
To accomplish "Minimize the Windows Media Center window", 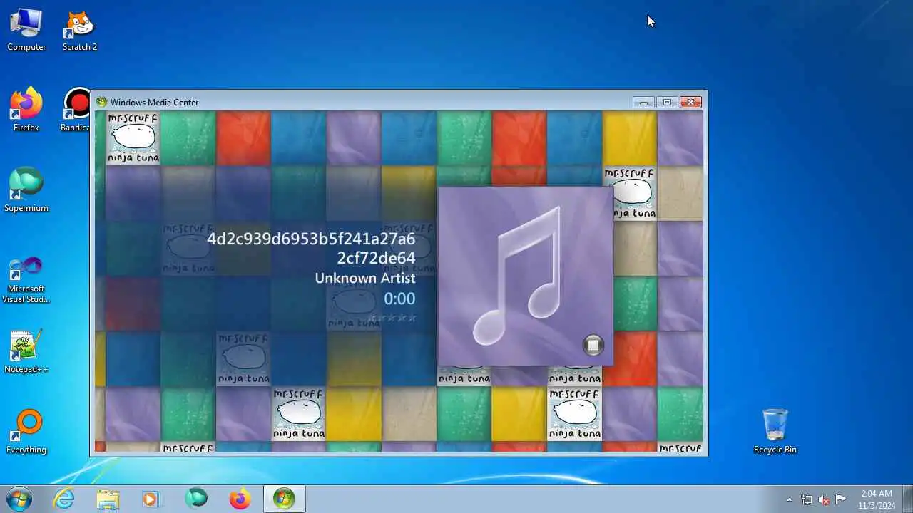I will [x=643, y=103].
